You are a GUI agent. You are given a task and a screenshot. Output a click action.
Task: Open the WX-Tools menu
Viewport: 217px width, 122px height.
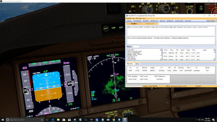[139, 18]
